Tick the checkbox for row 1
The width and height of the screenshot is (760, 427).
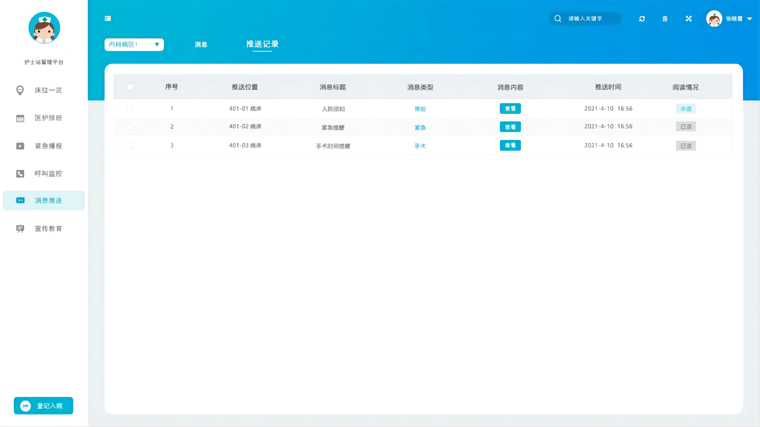click(x=130, y=109)
